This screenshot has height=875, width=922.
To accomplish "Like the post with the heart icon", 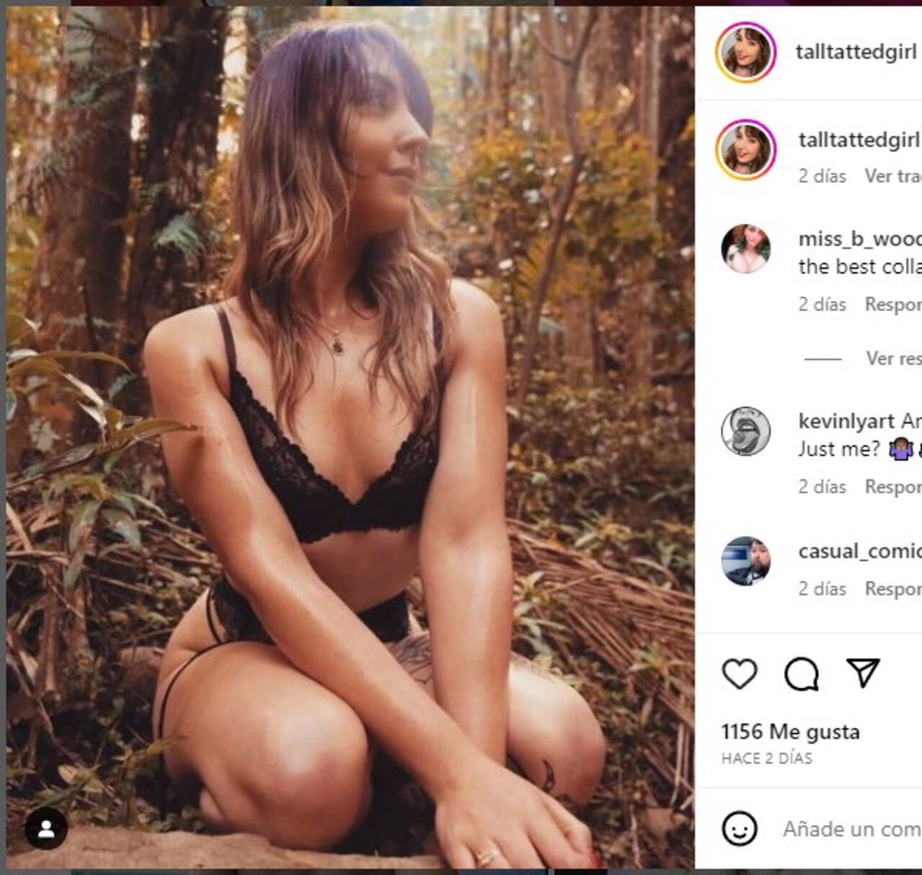I will click(x=739, y=674).
